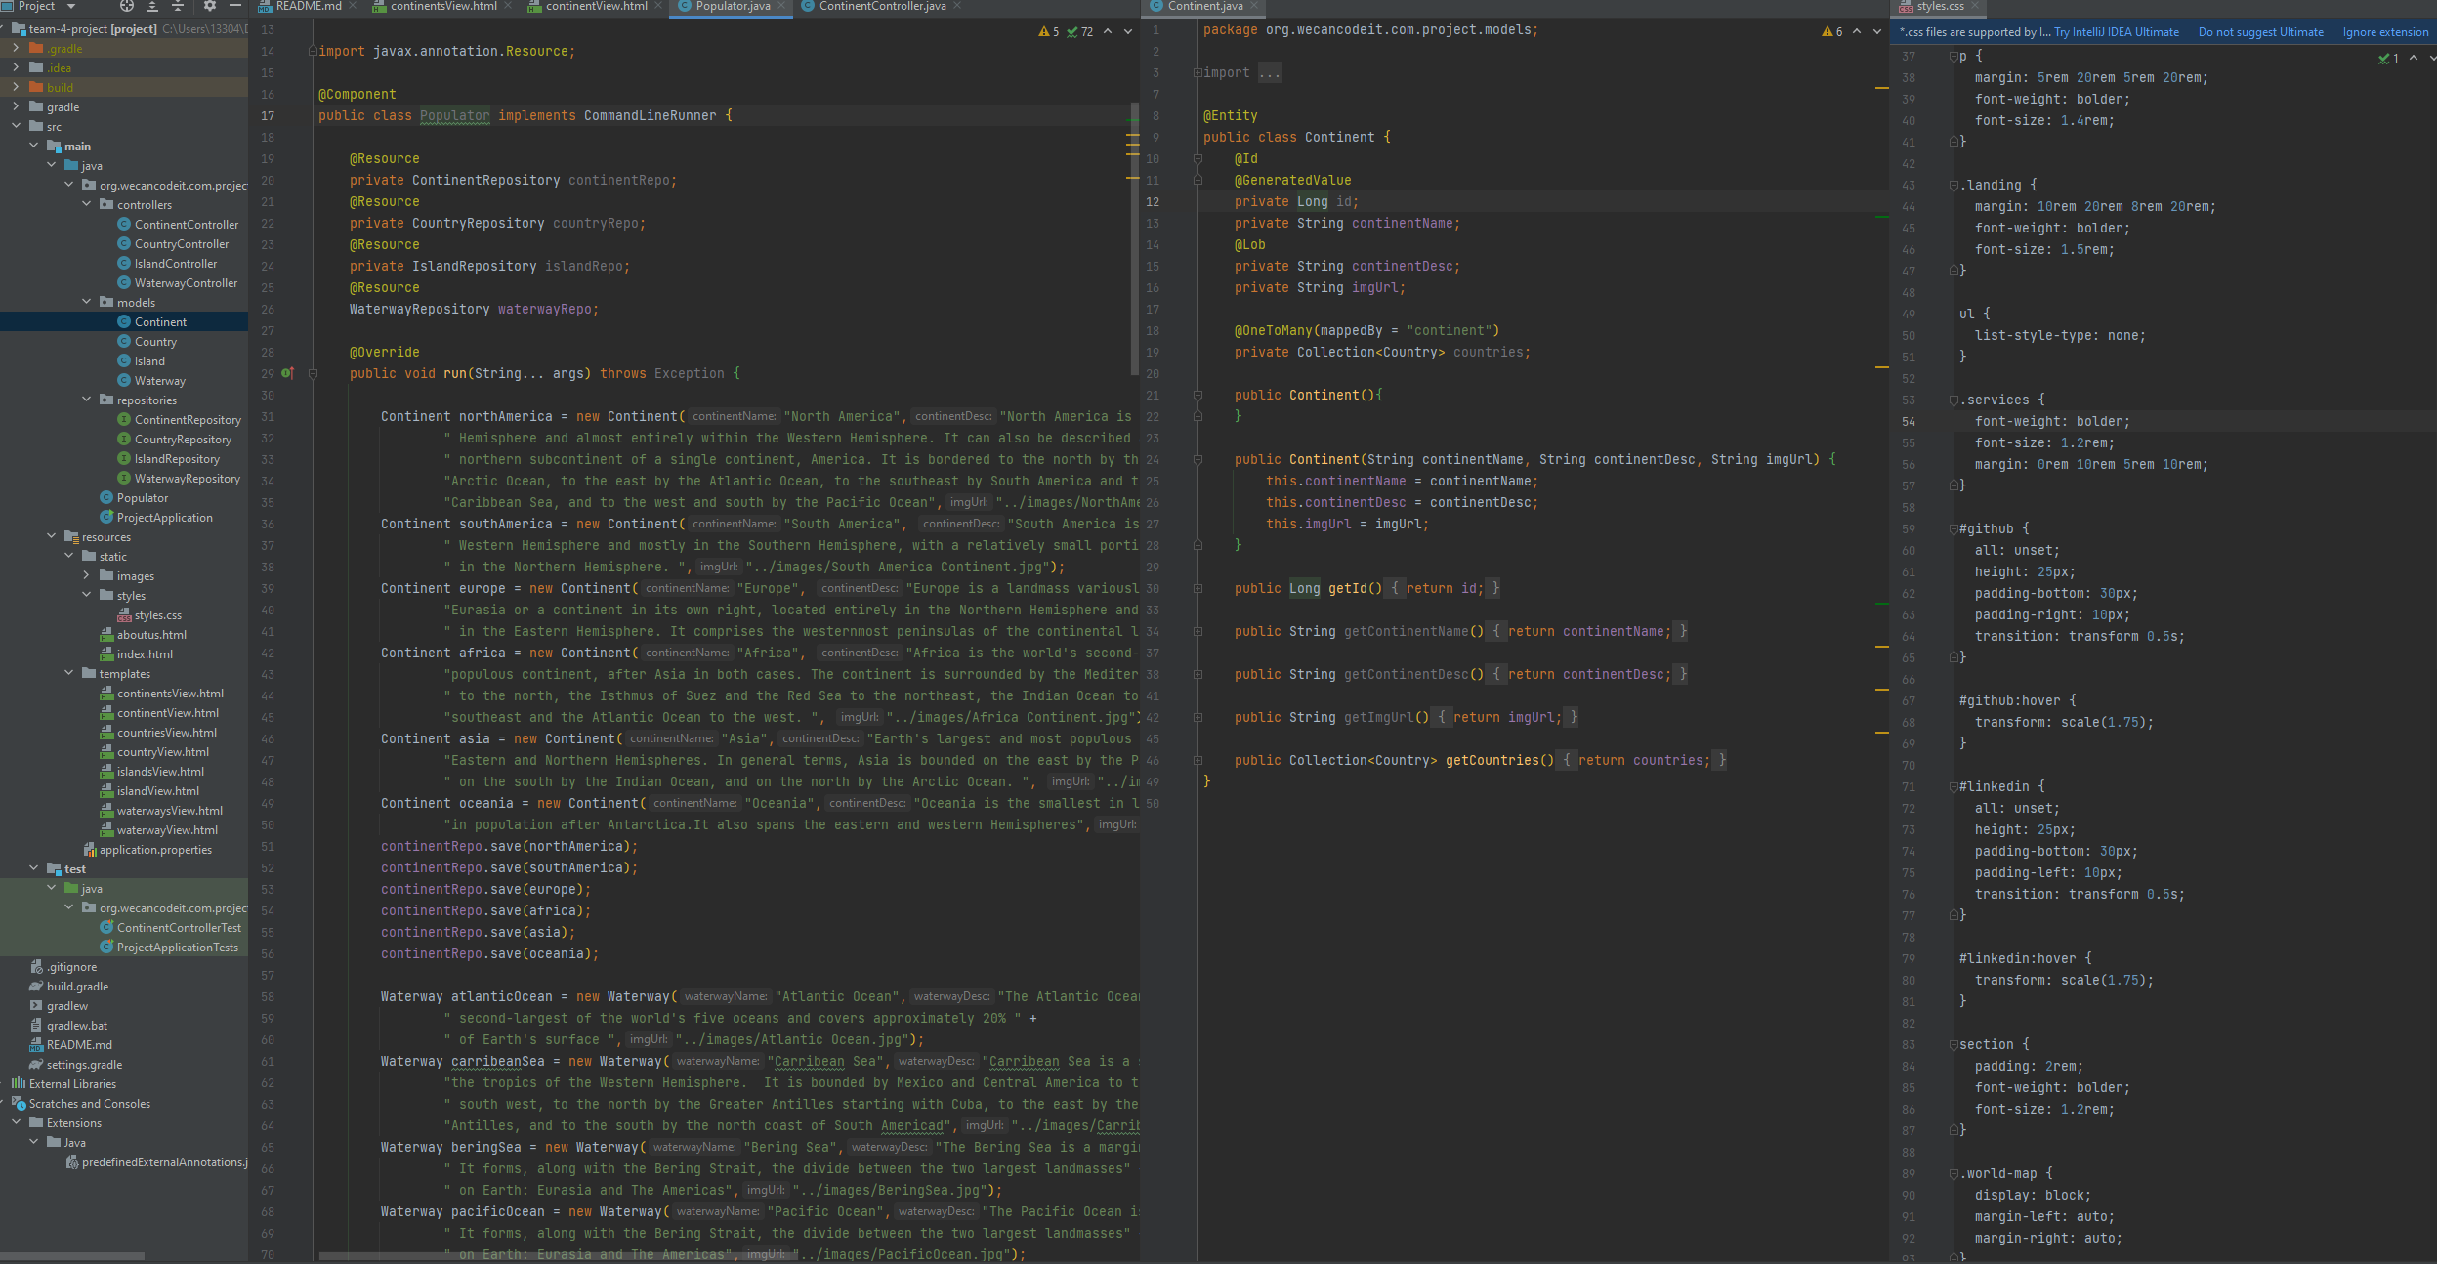Open styles.css in the project tree
2437x1264 pixels.
tap(157, 615)
